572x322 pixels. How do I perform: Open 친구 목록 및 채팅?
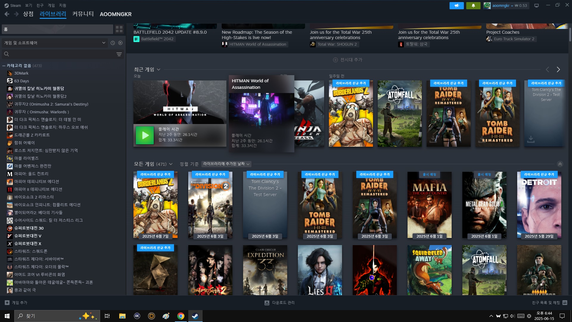549,303
